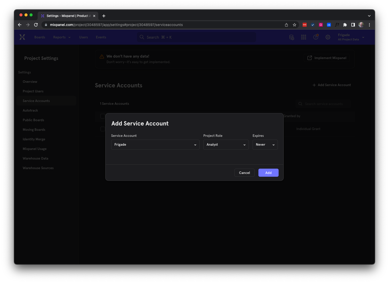Viewport: 389px width, 283px height.
Task: Select Autotrack in settings sidebar
Action: tap(30, 110)
